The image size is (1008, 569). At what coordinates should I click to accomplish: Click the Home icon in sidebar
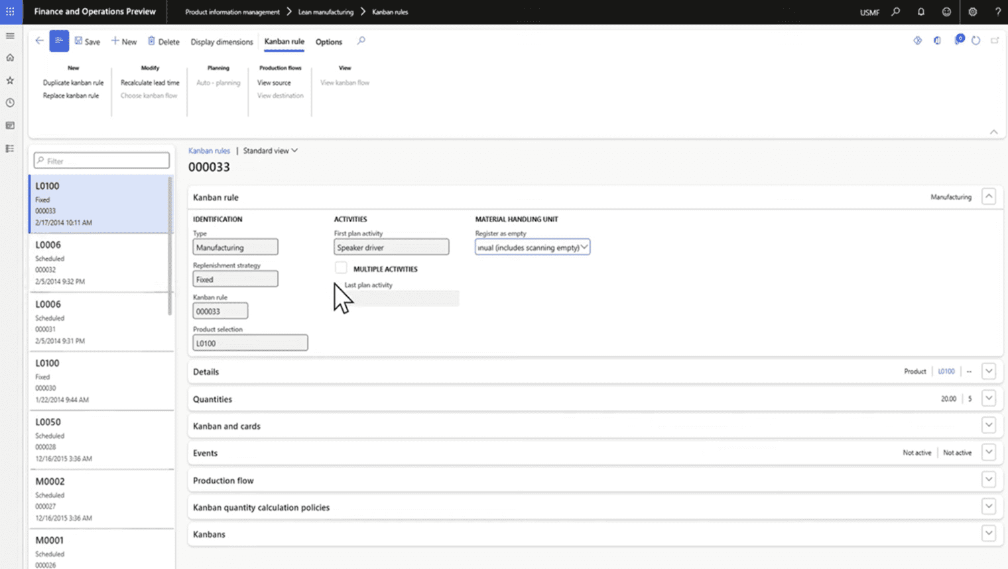tap(10, 58)
